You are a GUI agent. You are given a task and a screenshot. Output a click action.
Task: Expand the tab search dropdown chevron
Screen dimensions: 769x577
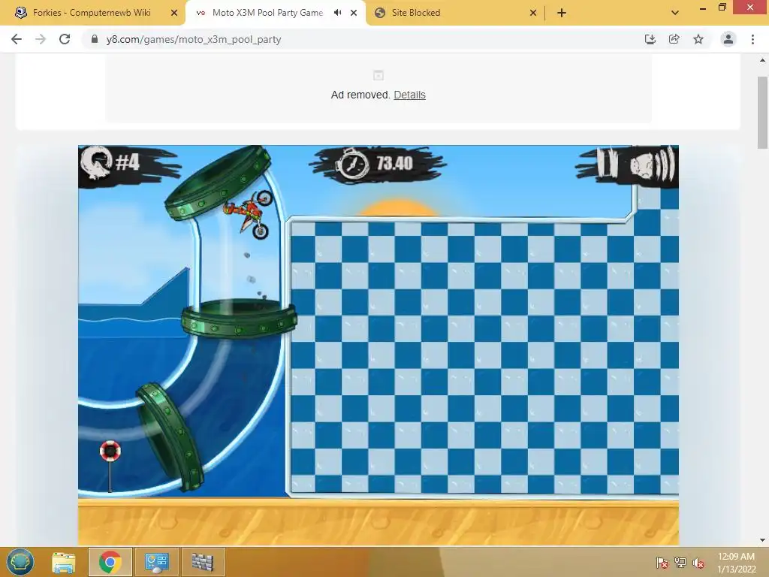[x=675, y=13]
